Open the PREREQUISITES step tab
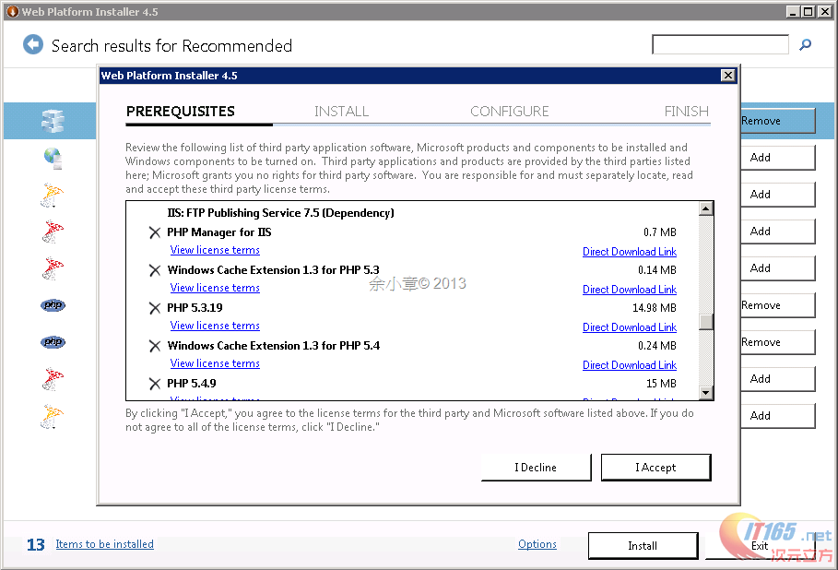The width and height of the screenshot is (838, 570). click(x=180, y=112)
